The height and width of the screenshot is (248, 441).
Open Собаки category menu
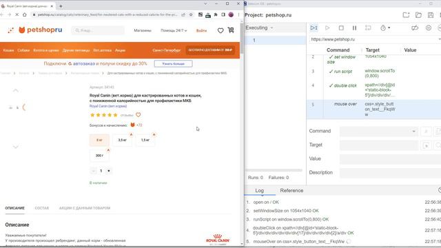point(23,50)
